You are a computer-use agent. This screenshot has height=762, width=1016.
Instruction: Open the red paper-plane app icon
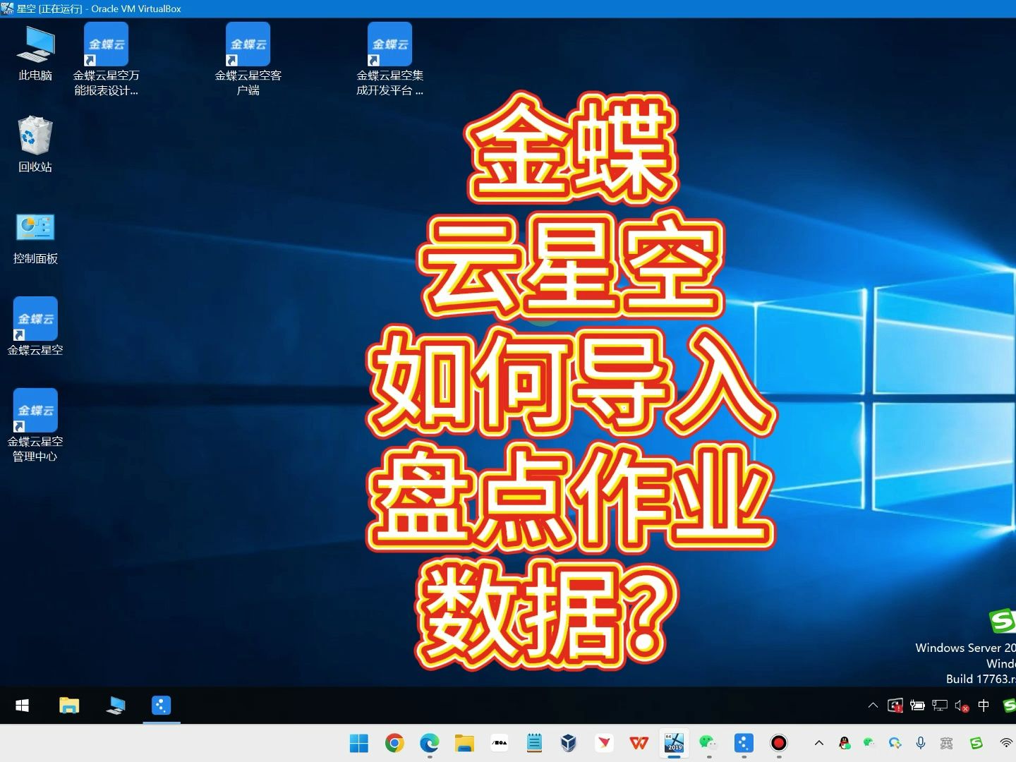(604, 743)
